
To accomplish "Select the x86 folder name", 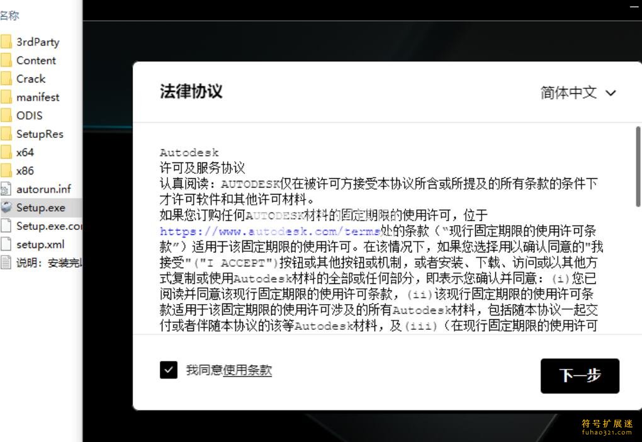I will tap(25, 171).
